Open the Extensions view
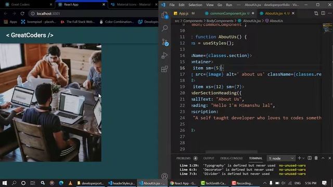The height and width of the screenshot is (187, 333). pos(165,69)
